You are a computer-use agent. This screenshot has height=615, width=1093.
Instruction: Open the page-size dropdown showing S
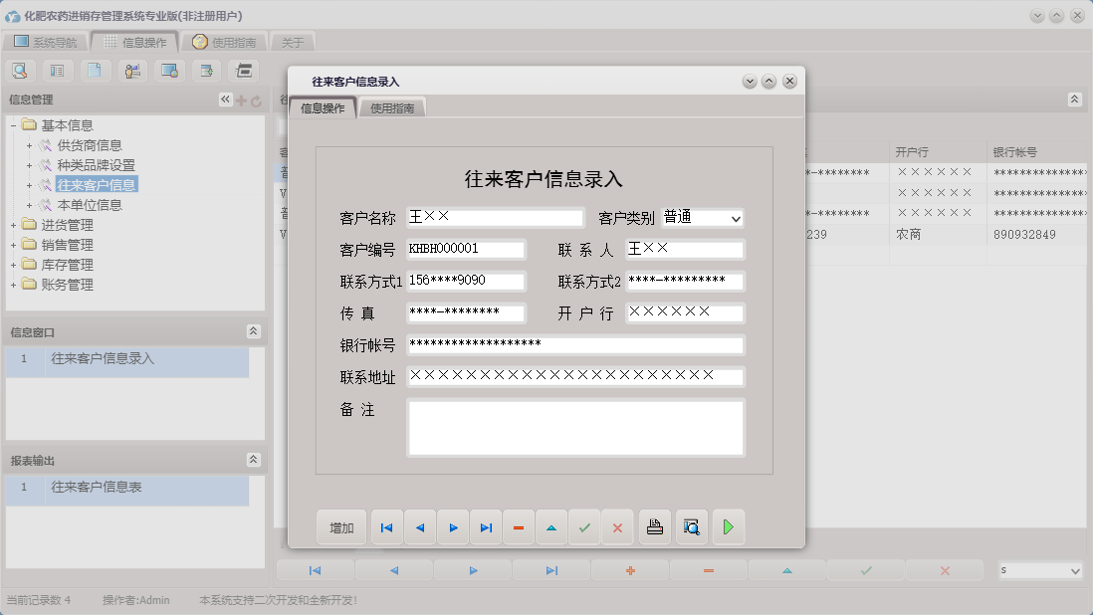(x=1040, y=569)
